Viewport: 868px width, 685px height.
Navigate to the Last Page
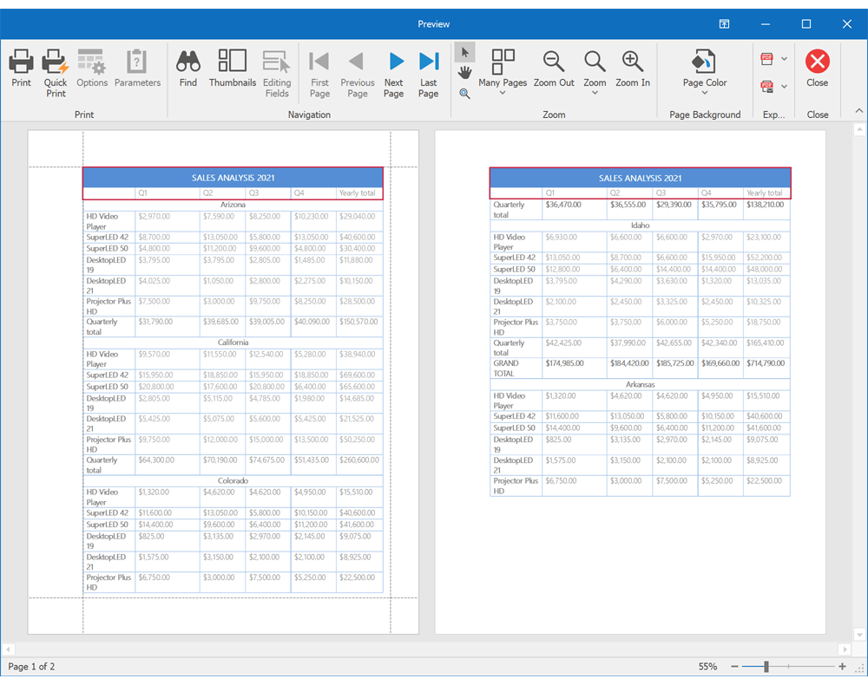[428, 68]
